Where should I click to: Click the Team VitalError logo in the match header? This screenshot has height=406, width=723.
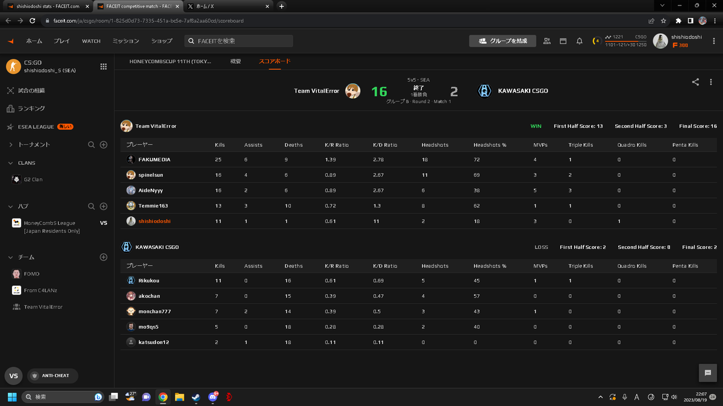click(x=352, y=91)
